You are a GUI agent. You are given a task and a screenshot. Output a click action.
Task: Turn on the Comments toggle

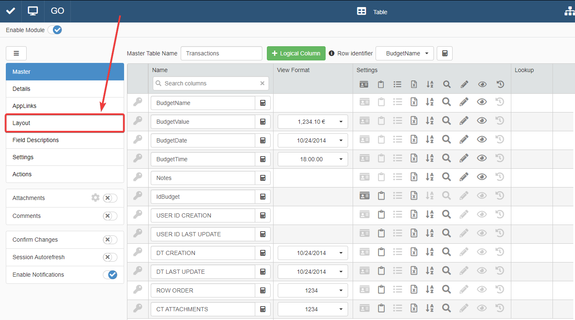110,216
